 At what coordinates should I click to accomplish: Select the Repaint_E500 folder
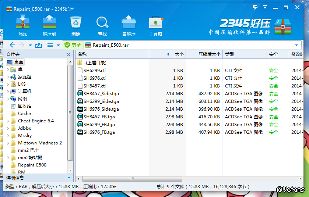coord(29,165)
